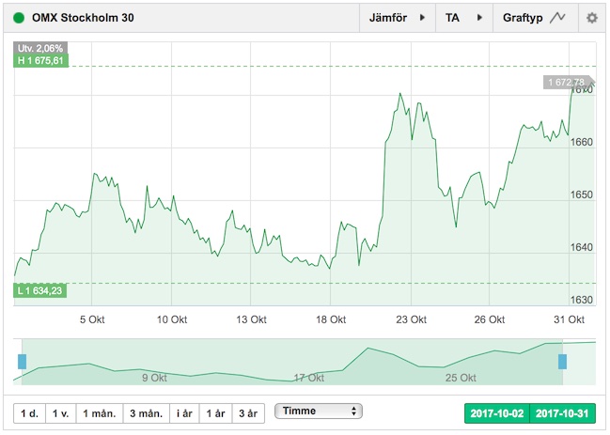The height and width of the screenshot is (435, 610).
Task: Select the 1 mån. time range
Action: pos(100,413)
